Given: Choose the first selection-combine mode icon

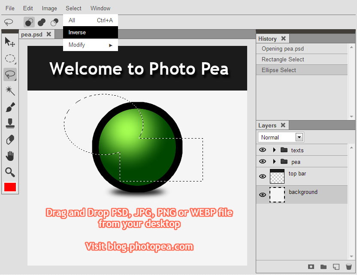Looking at the screenshot, I should (x=29, y=22).
